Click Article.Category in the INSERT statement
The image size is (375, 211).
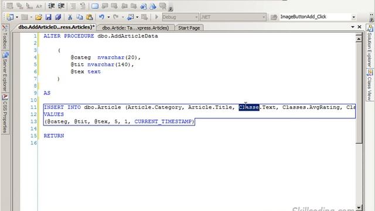[x=155, y=107]
